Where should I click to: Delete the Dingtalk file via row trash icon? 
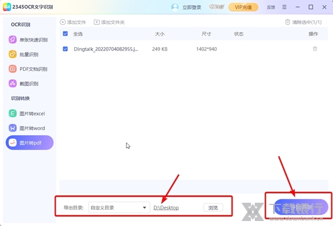(315, 49)
